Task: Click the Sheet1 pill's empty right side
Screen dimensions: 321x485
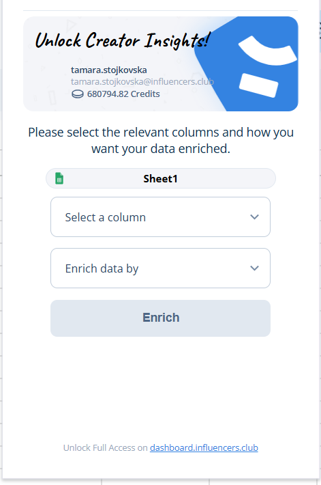Action: 227,178
